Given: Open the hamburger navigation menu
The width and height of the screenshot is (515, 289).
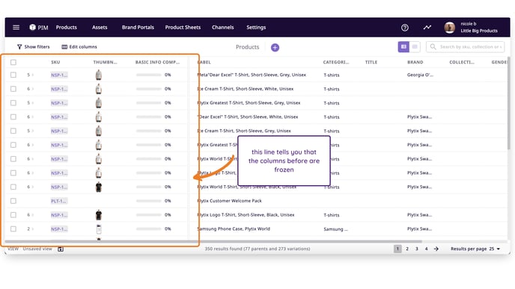Looking at the screenshot, I should (x=16, y=27).
